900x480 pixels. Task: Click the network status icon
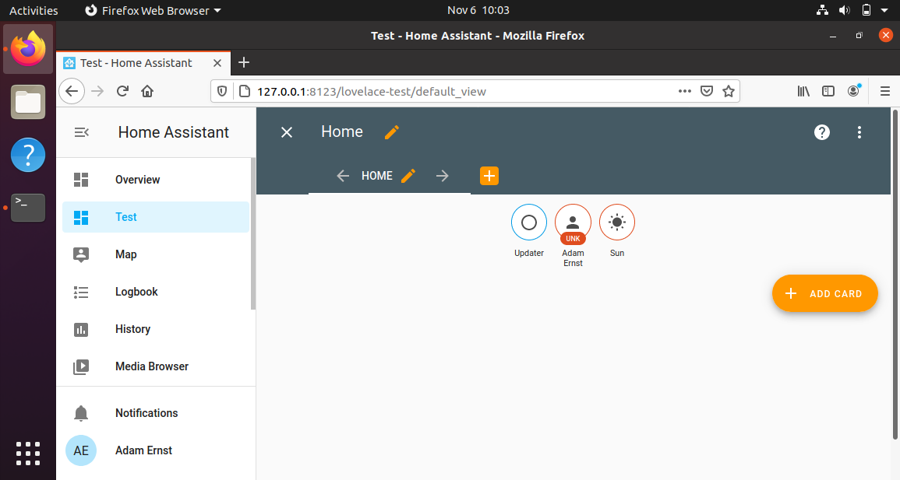coord(823,10)
